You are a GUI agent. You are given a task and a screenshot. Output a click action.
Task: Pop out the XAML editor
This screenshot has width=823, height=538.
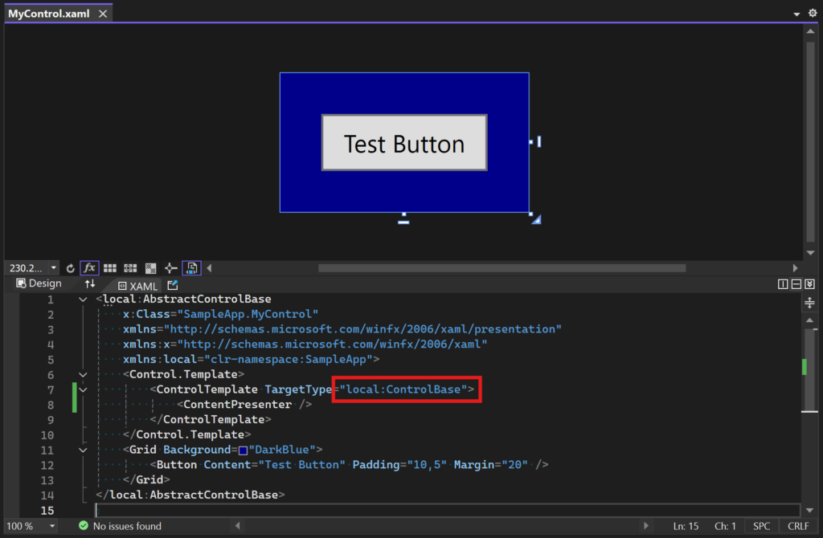pos(173,285)
